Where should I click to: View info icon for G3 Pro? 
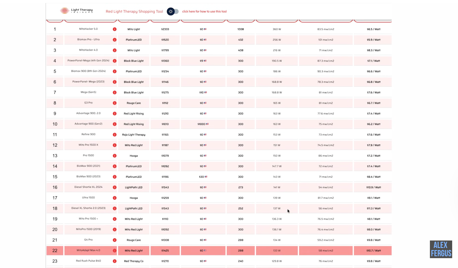[x=115, y=103]
